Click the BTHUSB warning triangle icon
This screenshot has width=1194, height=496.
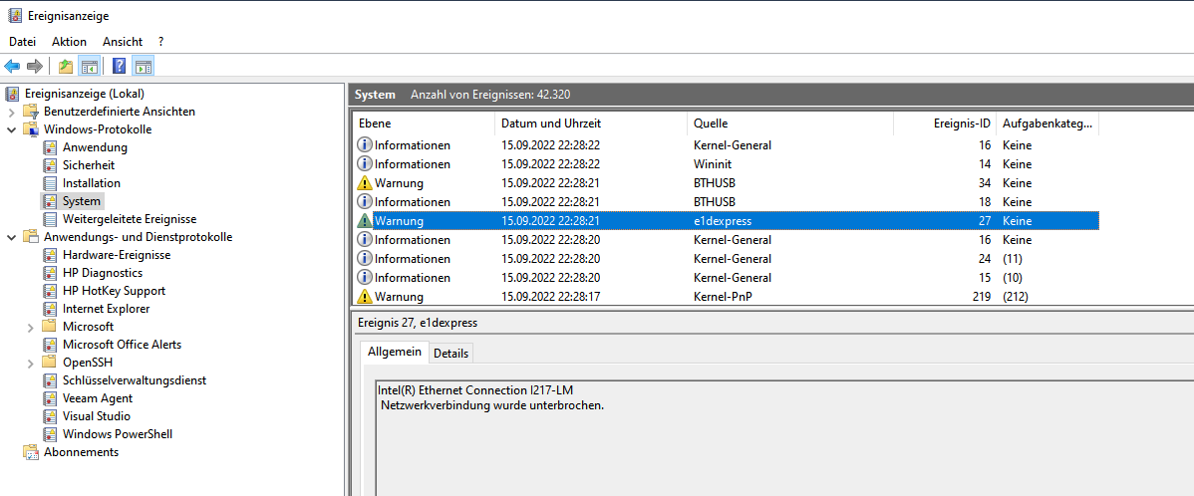(x=365, y=183)
